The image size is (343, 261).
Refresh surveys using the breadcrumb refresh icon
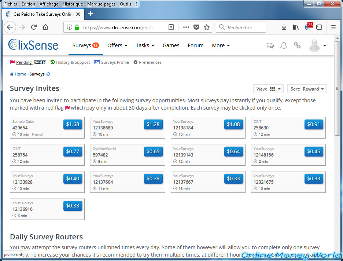click(x=48, y=74)
